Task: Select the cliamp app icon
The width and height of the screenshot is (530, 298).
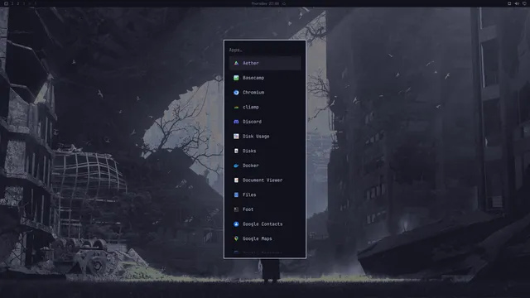Action: pos(236,107)
